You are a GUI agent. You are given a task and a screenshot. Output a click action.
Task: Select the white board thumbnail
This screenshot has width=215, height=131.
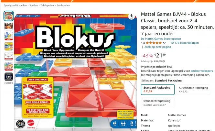(x=9, y=56)
